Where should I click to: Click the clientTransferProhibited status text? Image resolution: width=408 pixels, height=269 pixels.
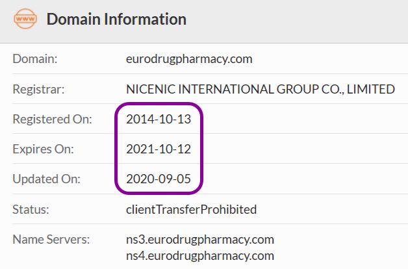[x=191, y=209]
